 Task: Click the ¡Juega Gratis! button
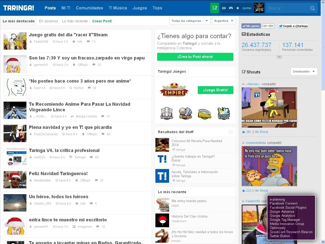click(x=216, y=90)
